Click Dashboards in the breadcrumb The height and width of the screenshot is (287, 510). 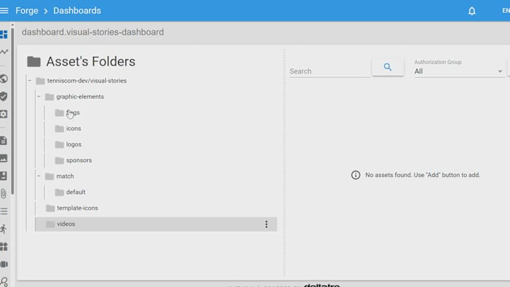pos(77,11)
